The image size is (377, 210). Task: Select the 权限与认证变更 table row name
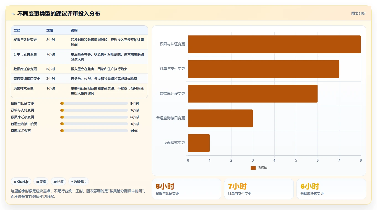(x=25, y=40)
